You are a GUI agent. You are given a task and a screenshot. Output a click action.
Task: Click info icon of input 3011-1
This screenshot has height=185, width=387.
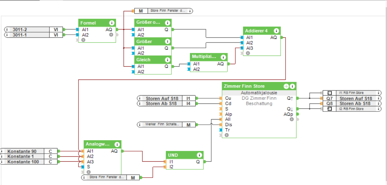point(7,35)
